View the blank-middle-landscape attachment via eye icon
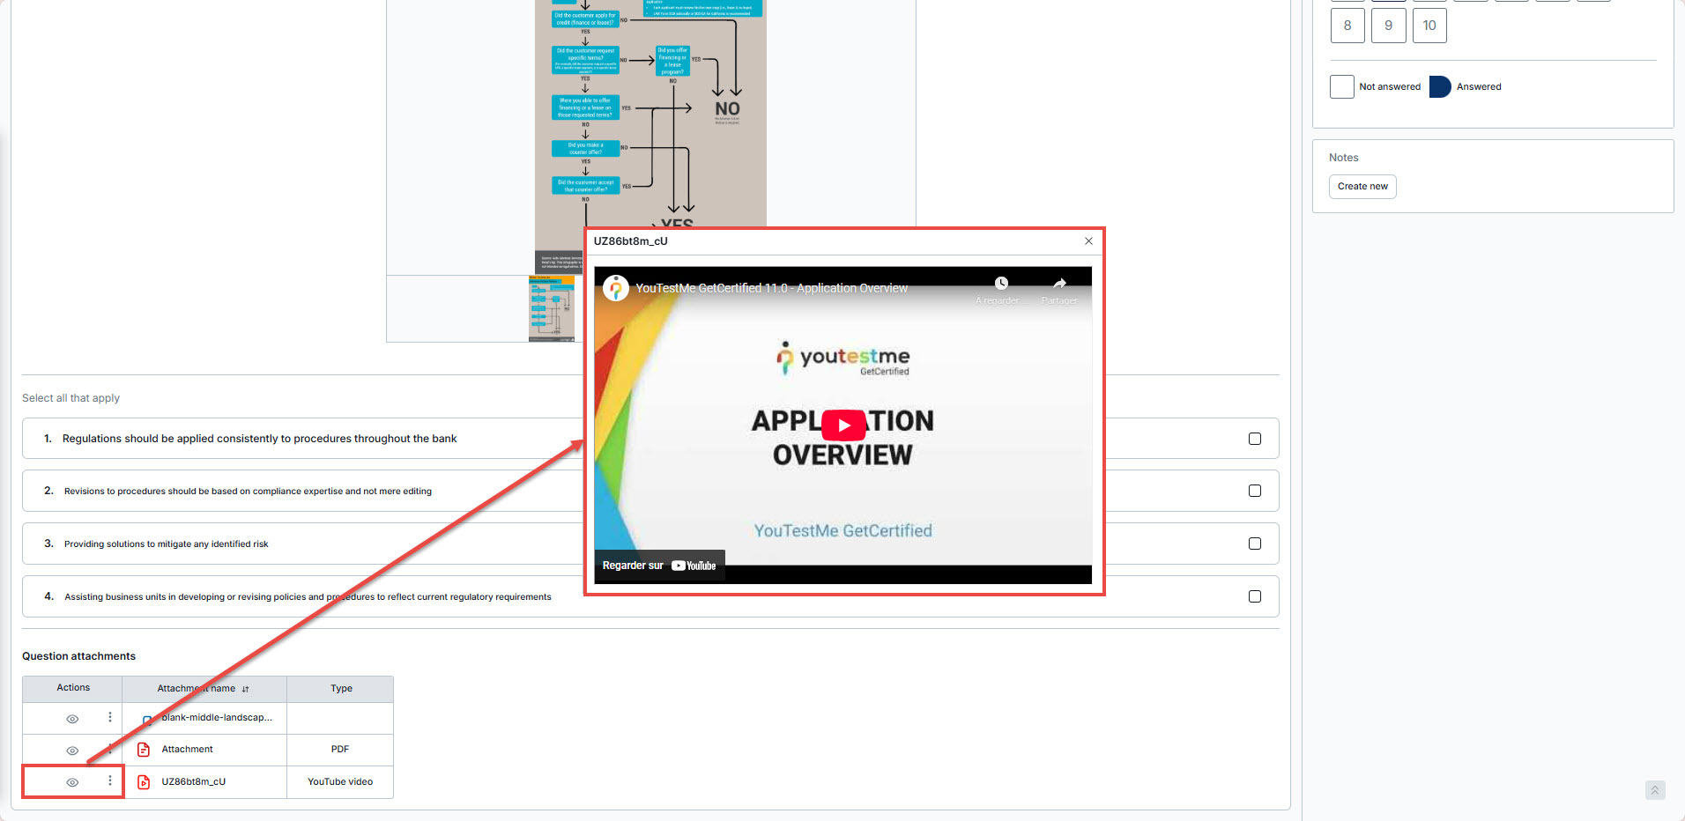Image resolution: width=1685 pixels, height=821 pixels. [72, 719]
